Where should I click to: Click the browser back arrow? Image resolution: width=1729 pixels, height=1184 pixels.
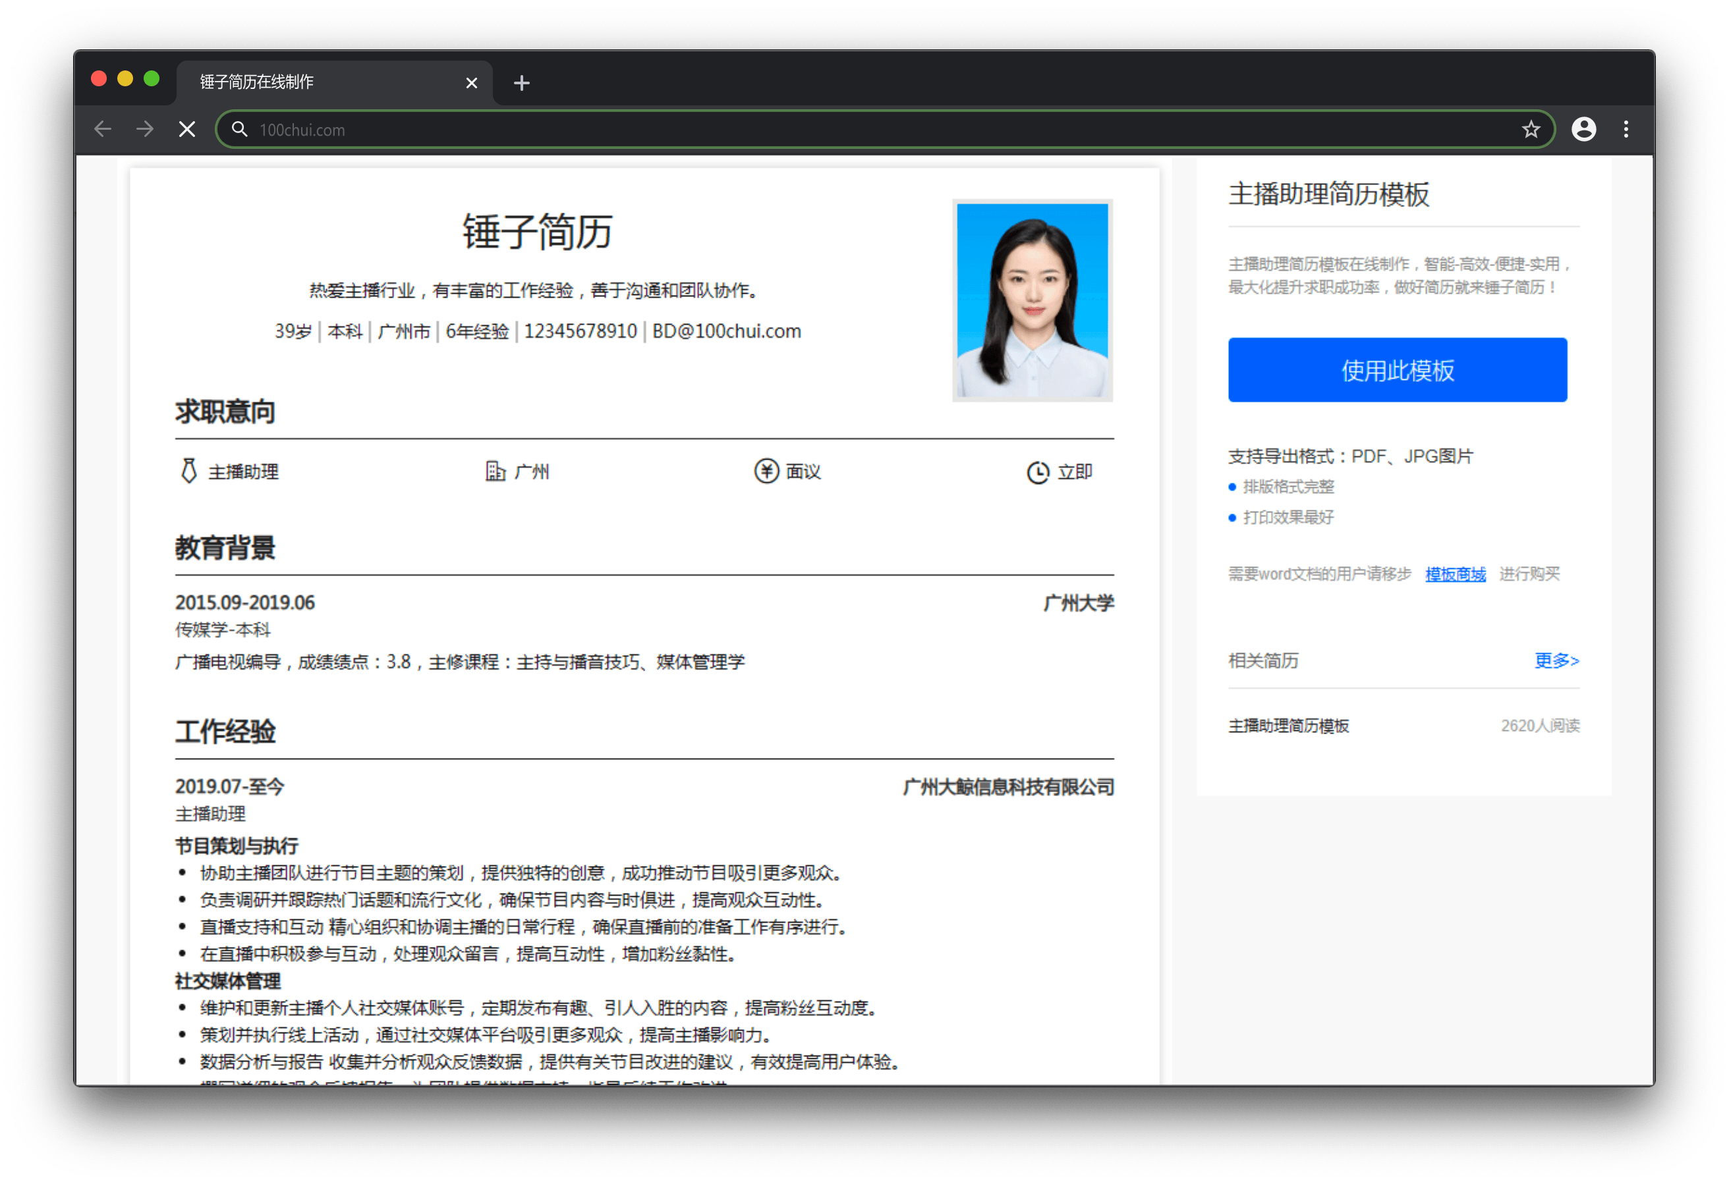pos(103,130)
